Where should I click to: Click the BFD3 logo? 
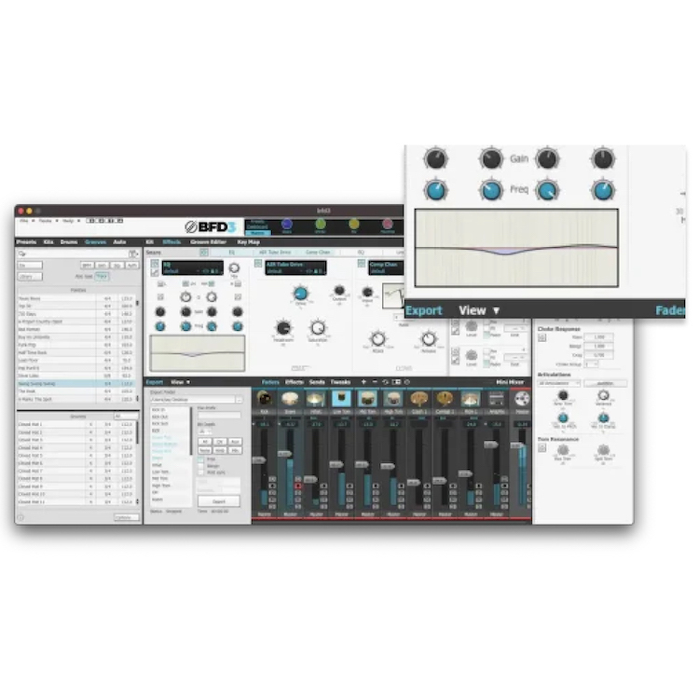click(x=211, y=226)
